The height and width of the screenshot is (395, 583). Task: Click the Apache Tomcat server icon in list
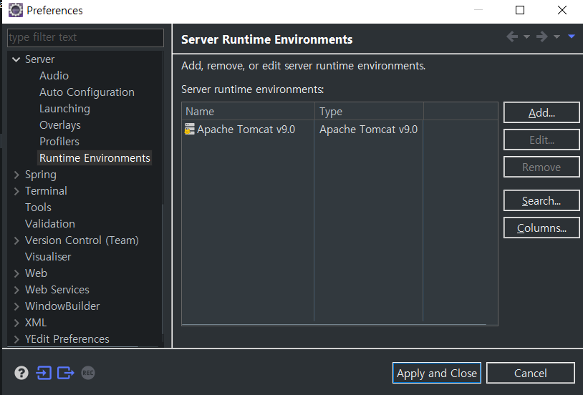[x=190, y=129]
